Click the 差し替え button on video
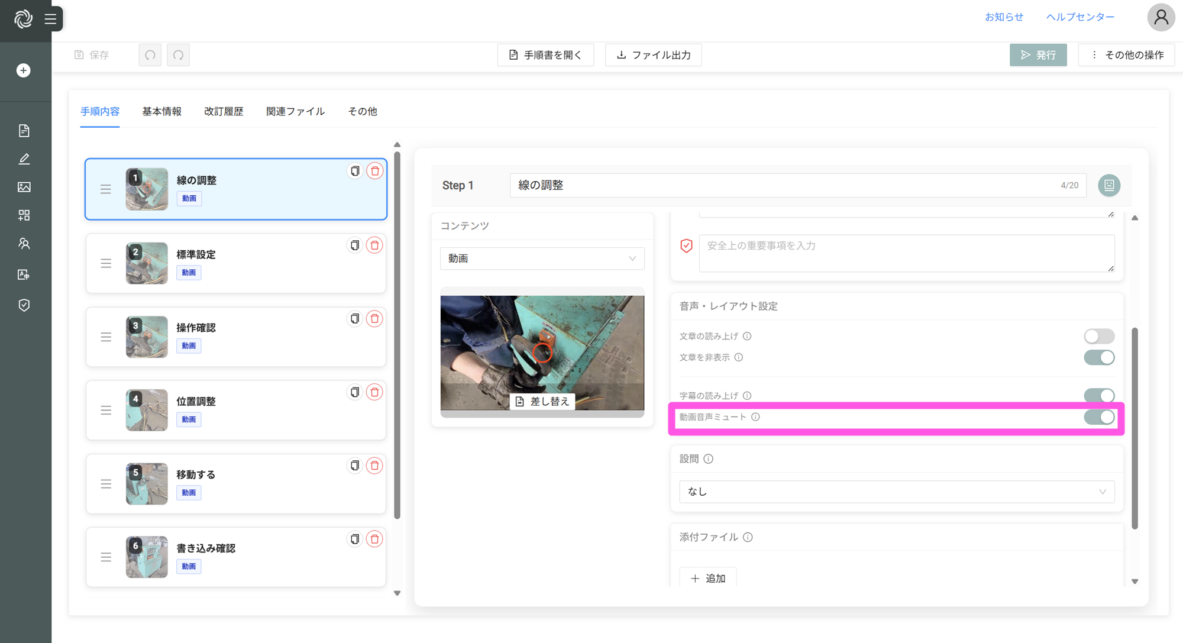 (x=542, y=401)
